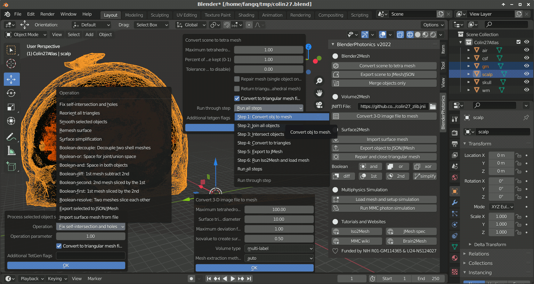Open the Modifier wrench properties tab
534x284 pixels.
tap(455, 202)
